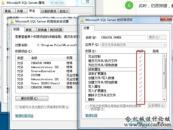The image size is (173, 130).
Task: Click 更改(C)... button beside name field
Action: tap(157, 37)
